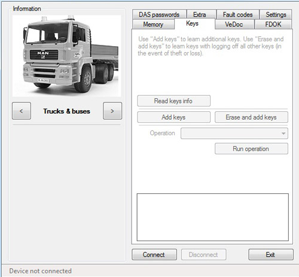This screenshot has width=299, height=277.
Task: Open the Fault codes tab
Action: pyautogui.click(x=238, y=14)
